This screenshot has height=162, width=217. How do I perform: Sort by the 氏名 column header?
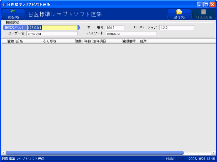[29, 41]
